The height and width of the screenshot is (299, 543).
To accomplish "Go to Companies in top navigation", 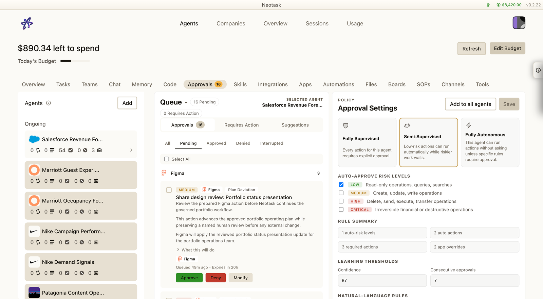I will pos(231,23).
